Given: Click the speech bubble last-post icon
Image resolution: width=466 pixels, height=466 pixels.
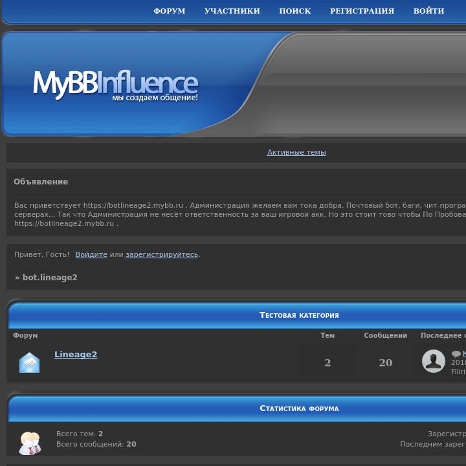Looking at the screenshot, I should [456, 354].
